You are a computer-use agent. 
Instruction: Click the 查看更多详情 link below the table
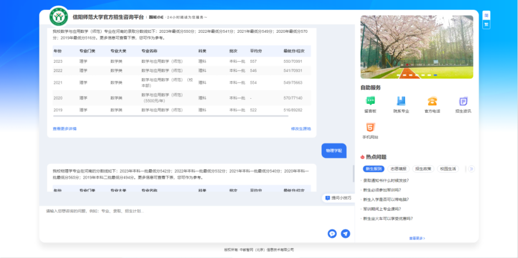[64, 129]
